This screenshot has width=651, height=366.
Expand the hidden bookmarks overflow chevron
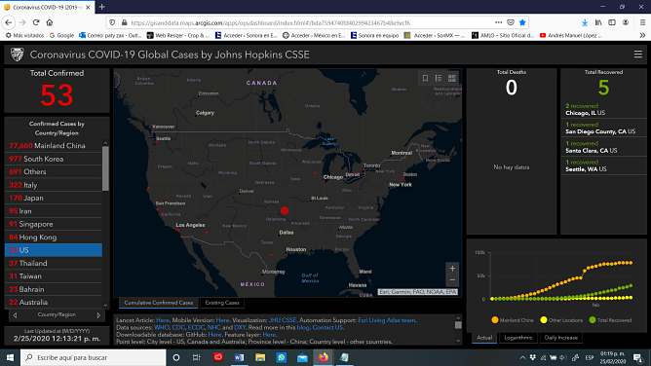click(x=642, y=36)
